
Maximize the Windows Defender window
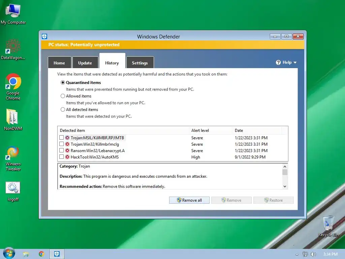tap(286, 36)
